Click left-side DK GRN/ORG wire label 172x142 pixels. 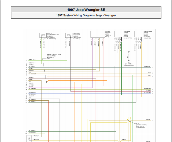click(32, 89)
